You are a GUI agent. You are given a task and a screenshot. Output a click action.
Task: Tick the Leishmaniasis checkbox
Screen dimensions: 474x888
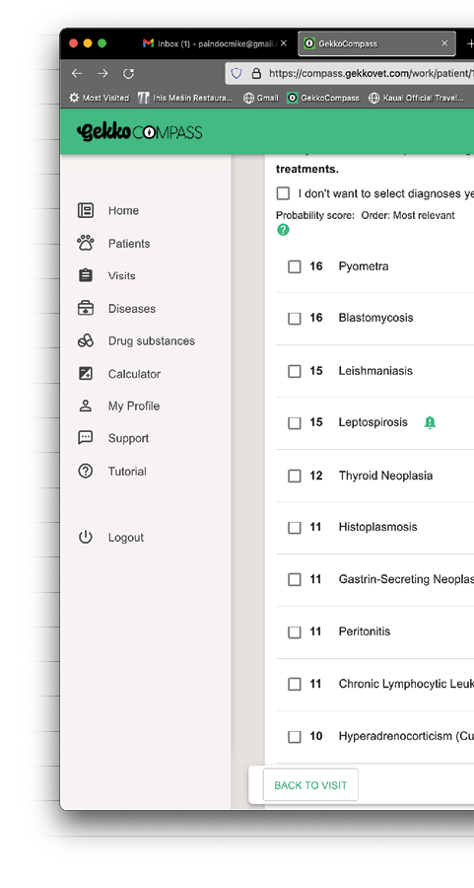pos(295,371)
